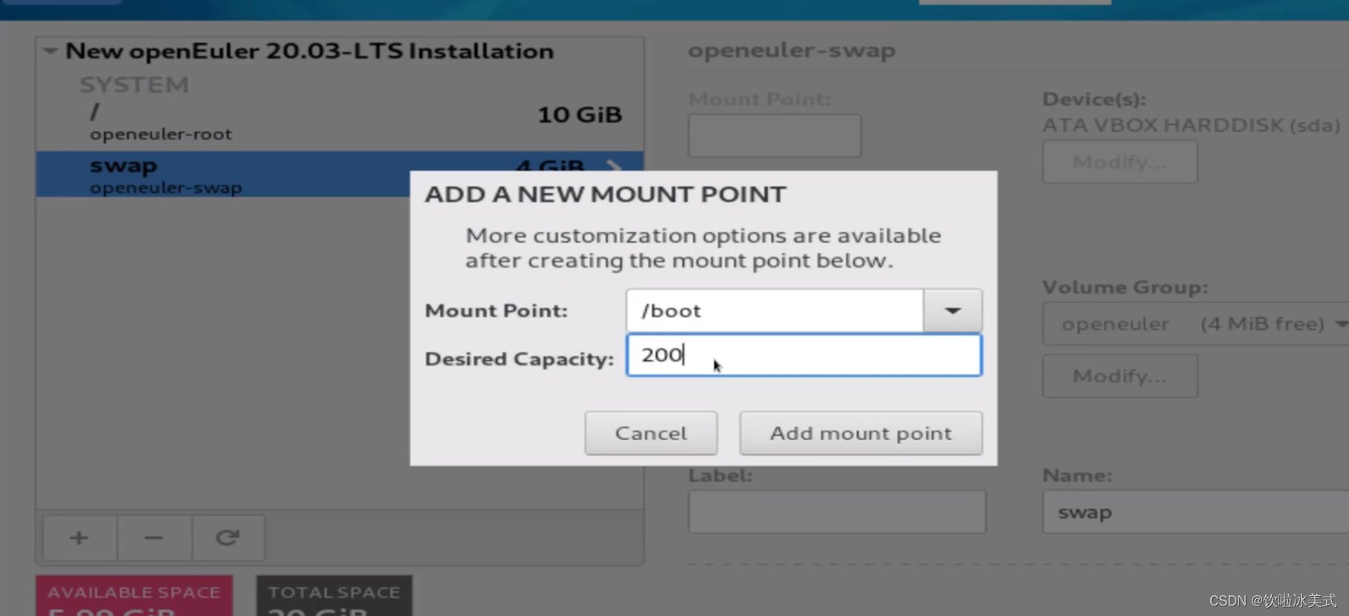The height and width of the screenshot is (616, 1349).
Task: Focus the Name field containing swap
Action: coord(1195,511)
